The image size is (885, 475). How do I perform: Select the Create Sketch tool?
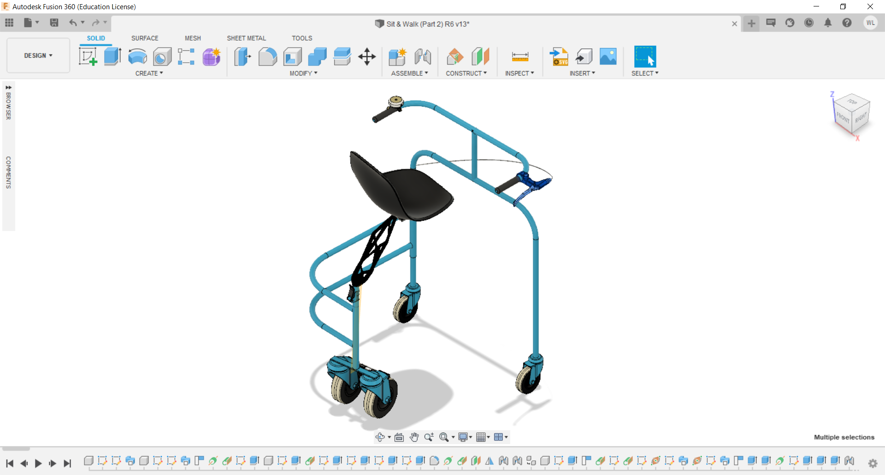pos(88,56)
